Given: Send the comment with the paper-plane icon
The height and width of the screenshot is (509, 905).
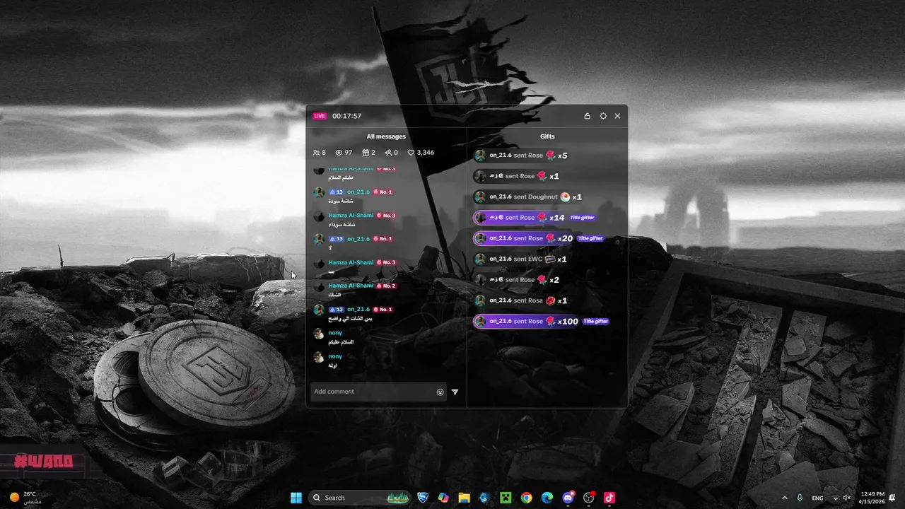Looking at the screenshot, I should [455, 392].
